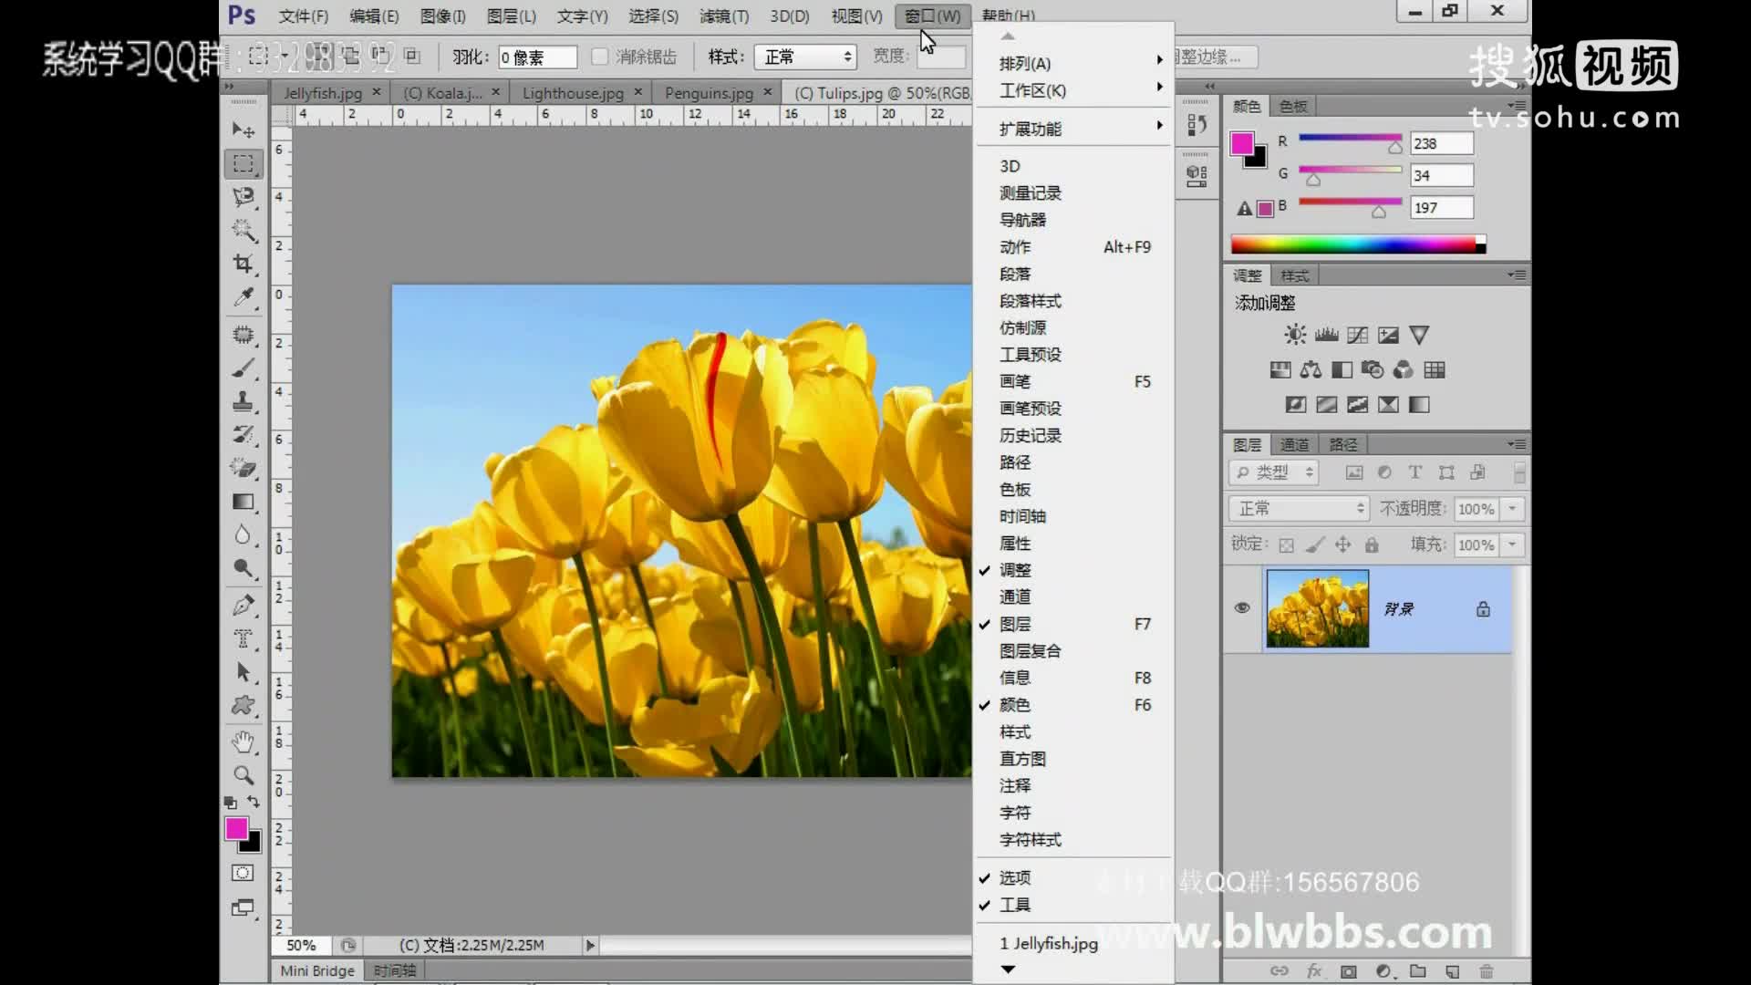Image resolution: width=1751 pixels, height=985 pixels.
Task: Uncheck 选项 in the Window menu
Action: point(1073,877)
